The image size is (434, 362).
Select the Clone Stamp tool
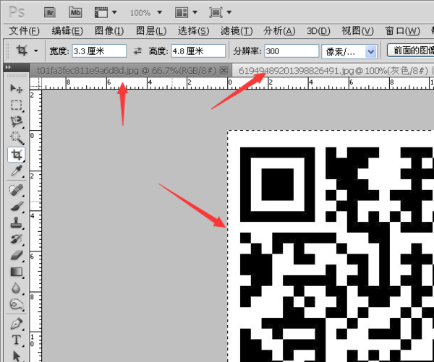17,223
